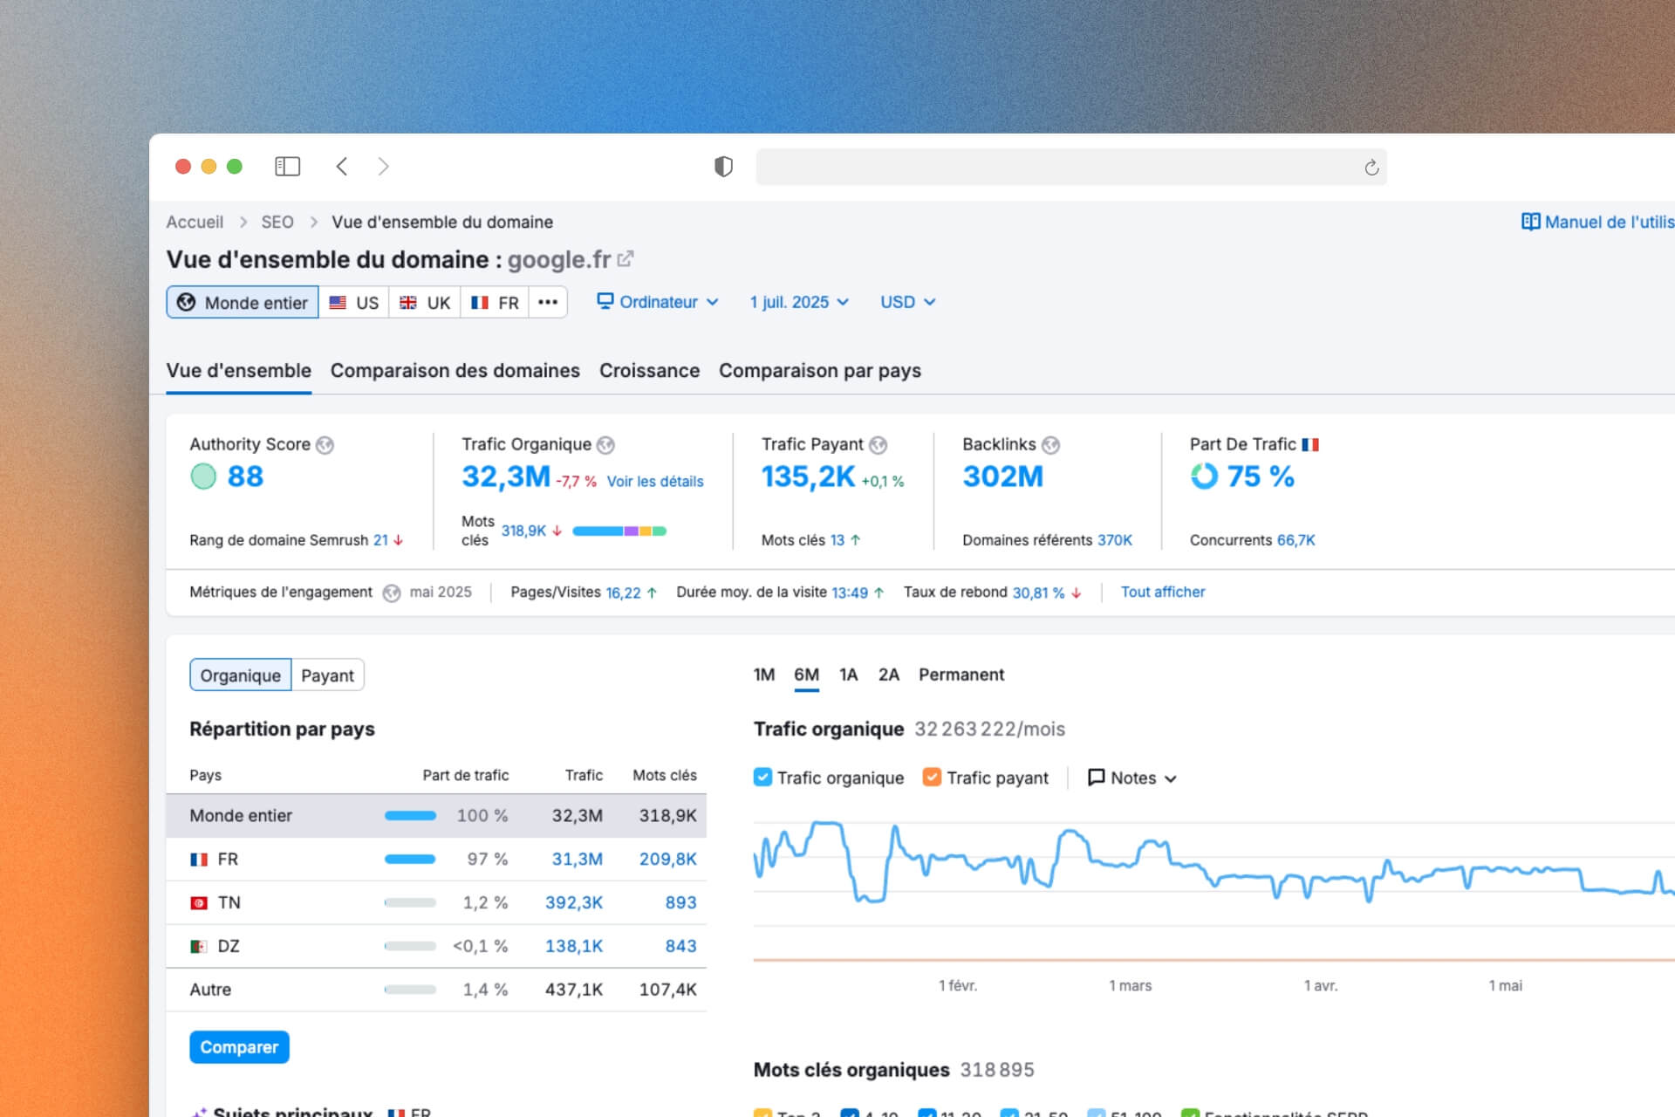Click the organic traffic line chart

tap(1214, 863)
